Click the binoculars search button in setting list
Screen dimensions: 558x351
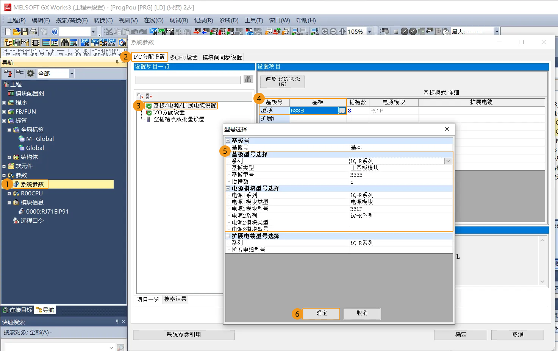coord(248,79)
